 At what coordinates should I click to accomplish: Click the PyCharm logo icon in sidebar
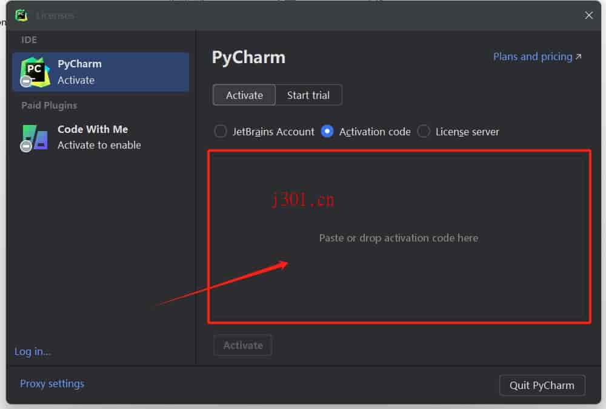[35, 72]
